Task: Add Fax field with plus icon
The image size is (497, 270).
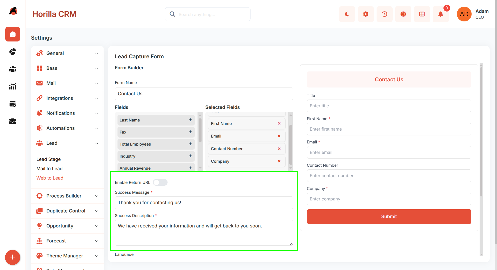Action: click(190, 132)
